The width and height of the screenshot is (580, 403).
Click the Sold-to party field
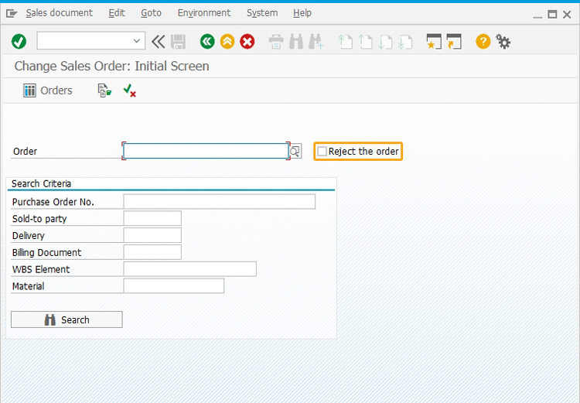pos(152,218)
